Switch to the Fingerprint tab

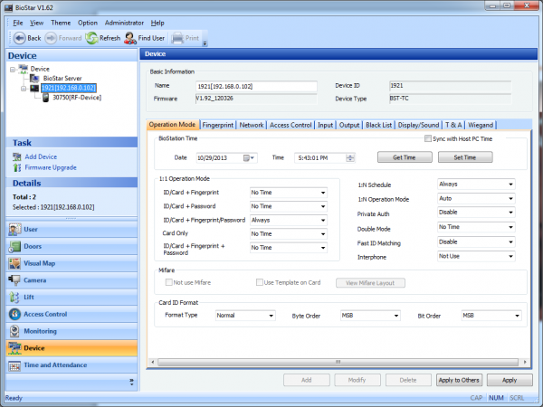coord(219,125)
